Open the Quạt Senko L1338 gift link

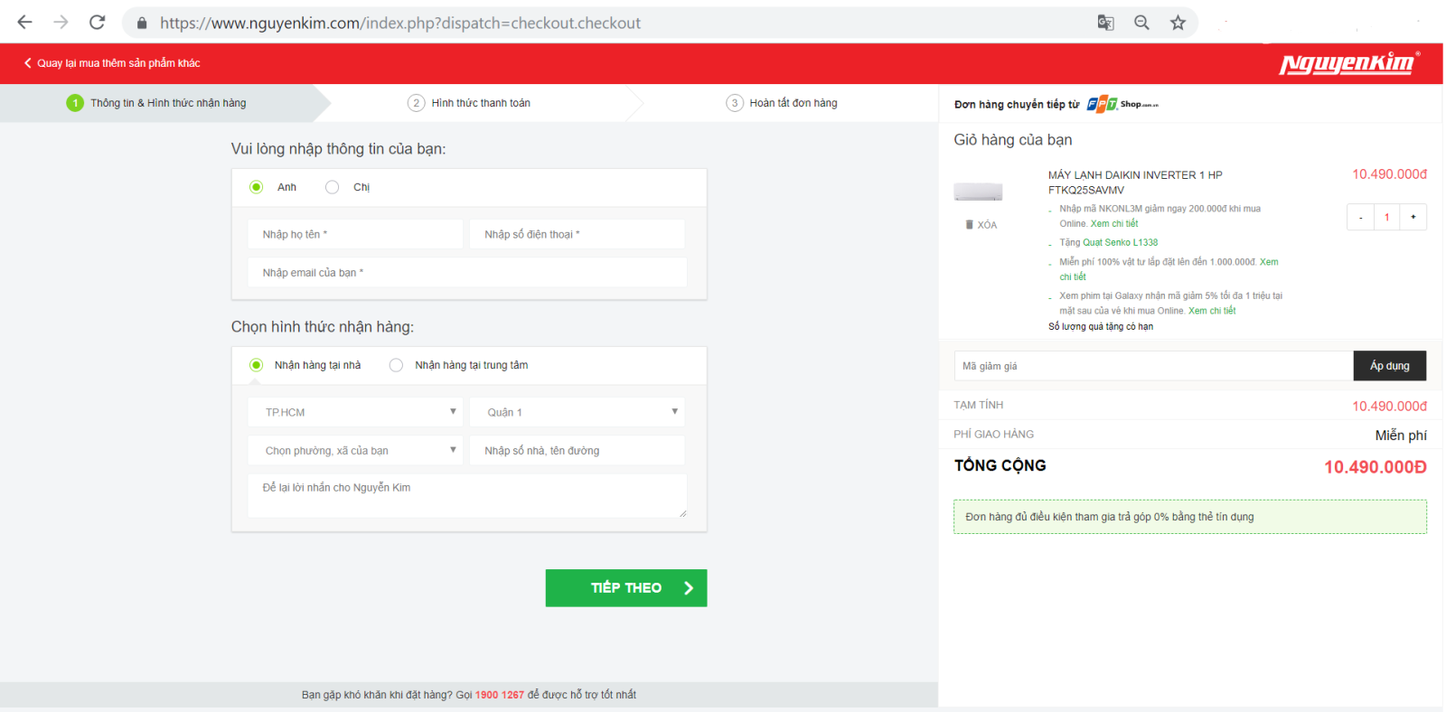pyautogui.click(x=1121, y=242)
